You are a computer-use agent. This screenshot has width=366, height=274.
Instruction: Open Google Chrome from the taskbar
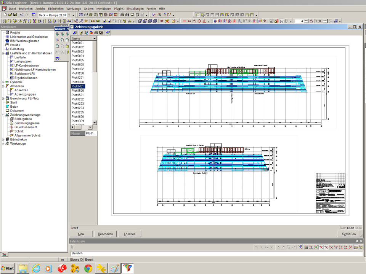(x=88, y=269)
